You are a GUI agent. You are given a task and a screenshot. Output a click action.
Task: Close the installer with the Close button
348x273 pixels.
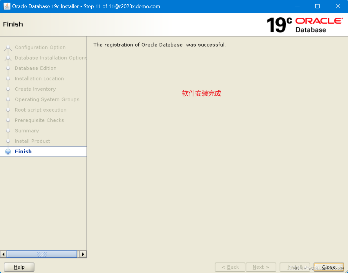pyautogui.click(x=329, y=267)
